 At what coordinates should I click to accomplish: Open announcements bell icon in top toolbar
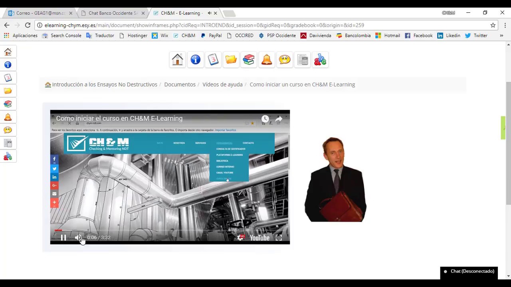[x=267, y=60]
